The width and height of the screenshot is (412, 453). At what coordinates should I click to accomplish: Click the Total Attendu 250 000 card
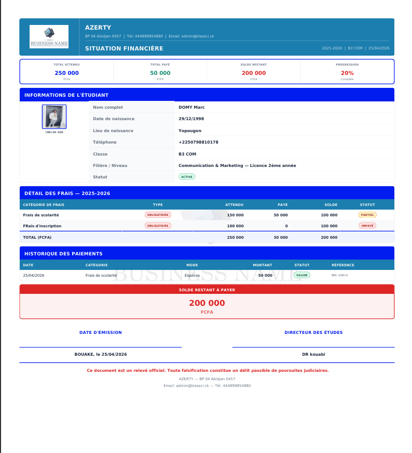(66, 72)
